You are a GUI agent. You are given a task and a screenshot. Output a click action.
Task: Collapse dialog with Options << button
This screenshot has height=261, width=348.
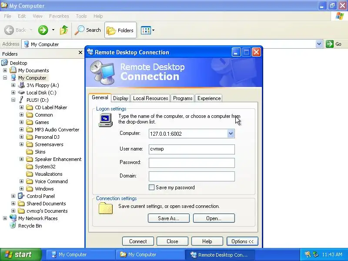click(x=242, y=241)
